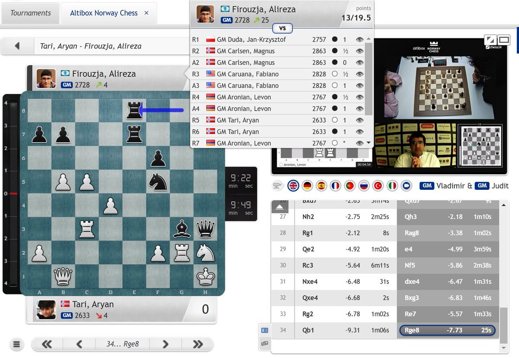
Task: Jump to move 27... Qh3
Action: pos(448,217)
